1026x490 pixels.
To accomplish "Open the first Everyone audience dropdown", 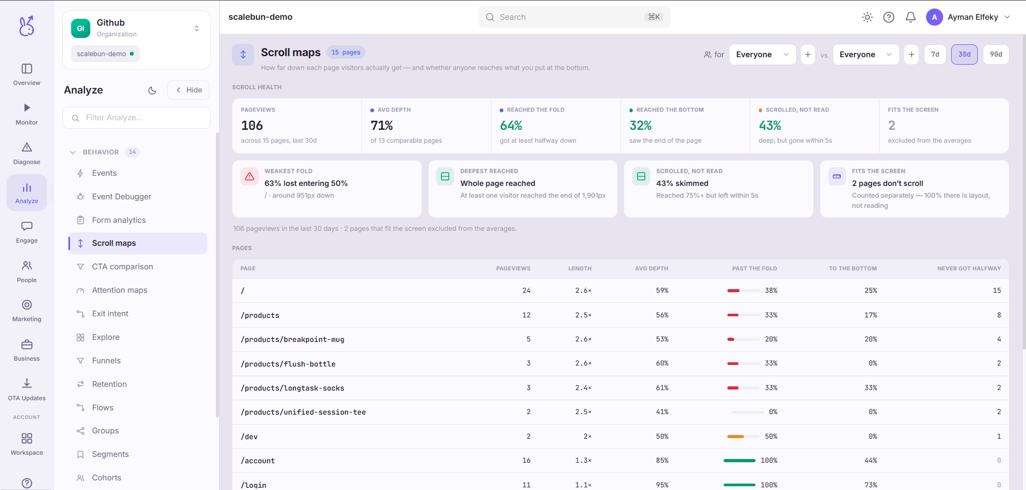I will pyautogui.click(x=763, y=55).
